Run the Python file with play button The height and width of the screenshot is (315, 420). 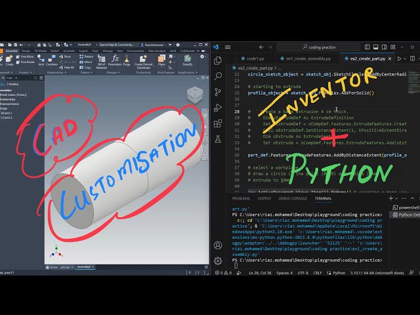[x=400, y=58]
